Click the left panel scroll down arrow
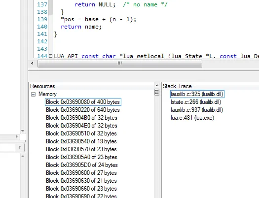This screenshot has width=259, height=198. tap(23, 131)
